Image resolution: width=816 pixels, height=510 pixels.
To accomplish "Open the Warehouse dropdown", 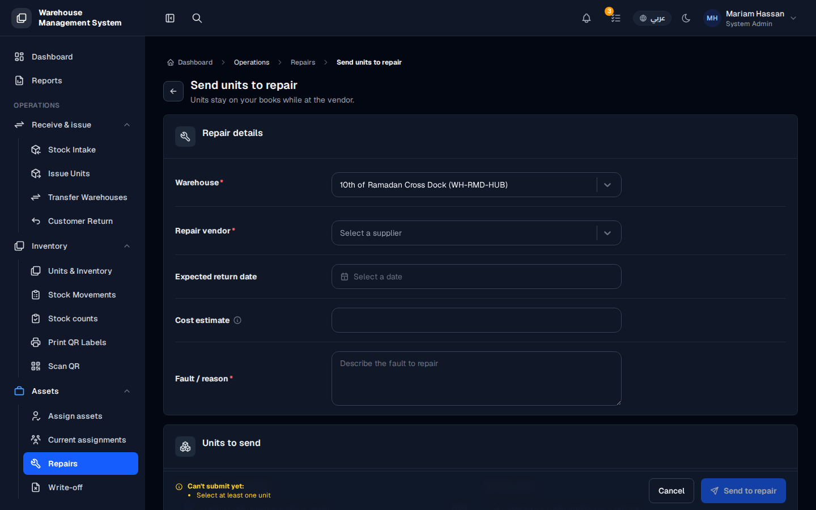I will (476, 185).
